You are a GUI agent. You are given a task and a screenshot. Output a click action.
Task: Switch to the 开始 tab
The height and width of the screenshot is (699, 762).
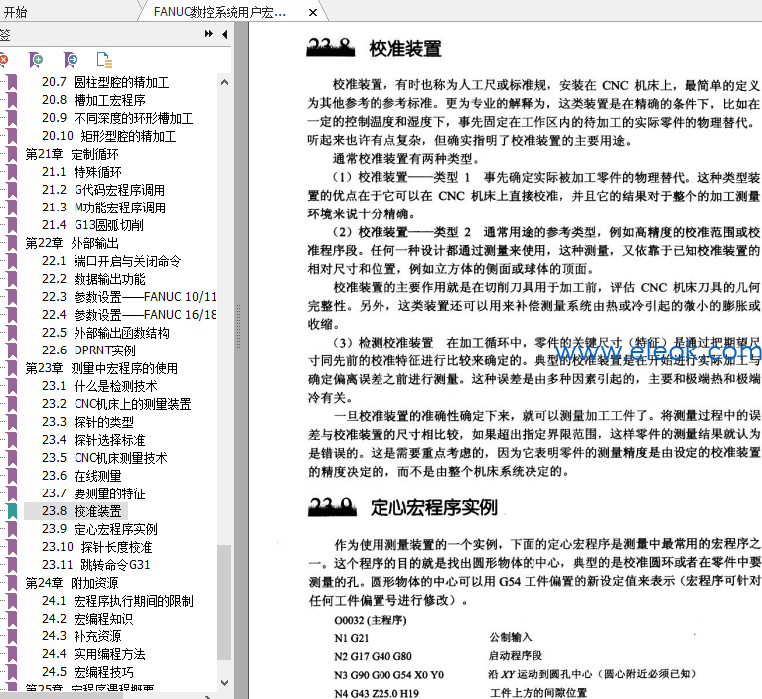(x=16, y=12)
